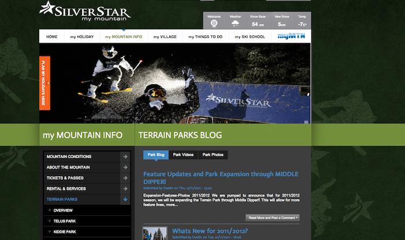Click the skier hero banner image
This screenshot has width=405, height=240.
click(x=175, y=83)
